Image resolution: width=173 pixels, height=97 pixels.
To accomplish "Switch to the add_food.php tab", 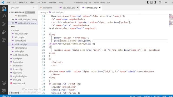I will coord(69,8).
